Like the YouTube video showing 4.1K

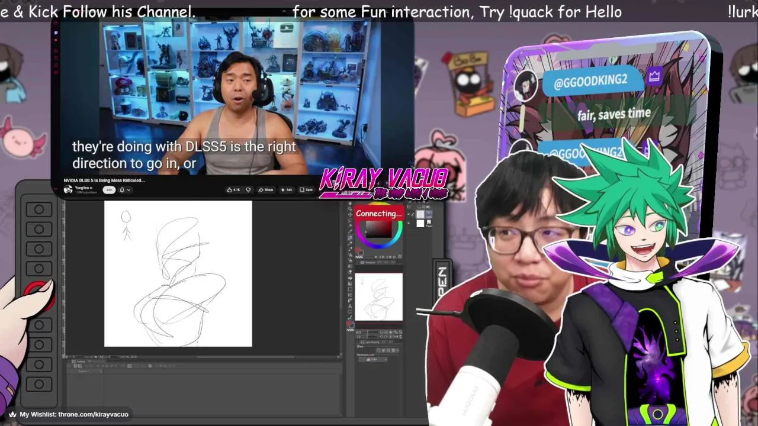point(234,190)
